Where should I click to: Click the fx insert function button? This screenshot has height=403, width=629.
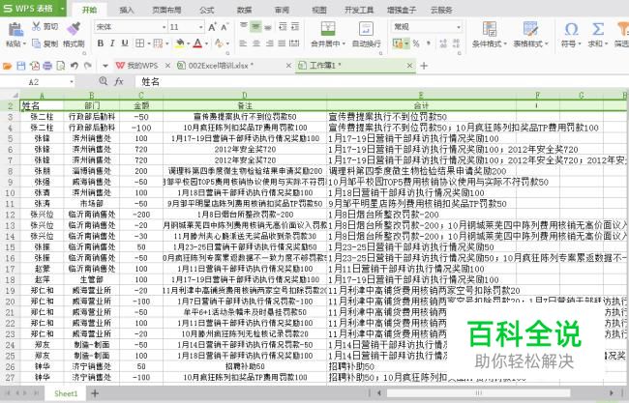(119, 82)
